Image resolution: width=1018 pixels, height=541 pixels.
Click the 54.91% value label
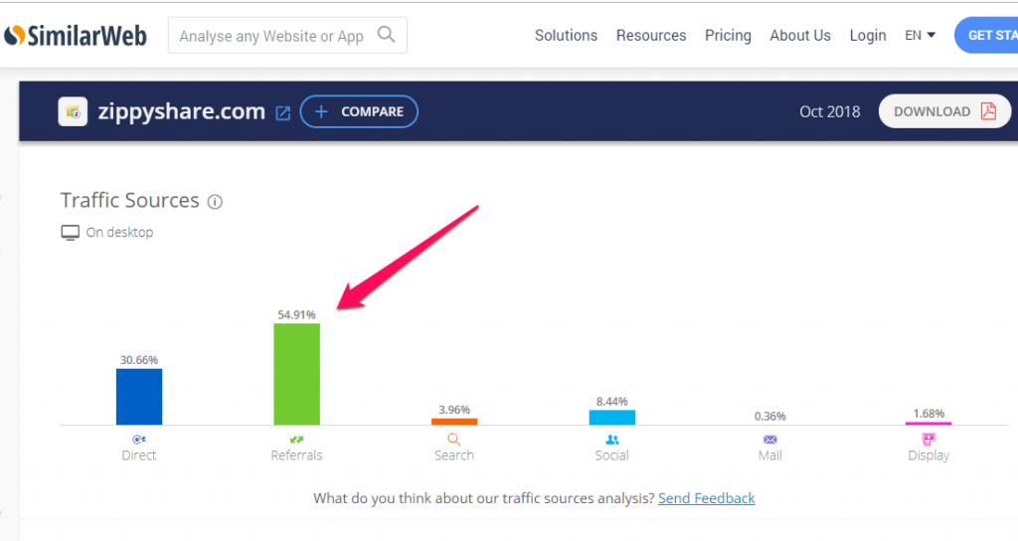point(296,315)
